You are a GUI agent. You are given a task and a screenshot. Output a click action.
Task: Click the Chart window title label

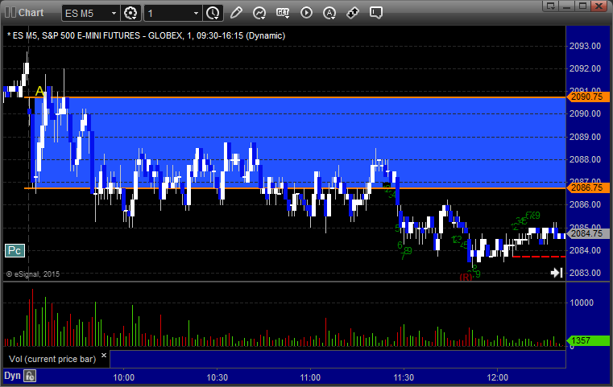[31, 13]
